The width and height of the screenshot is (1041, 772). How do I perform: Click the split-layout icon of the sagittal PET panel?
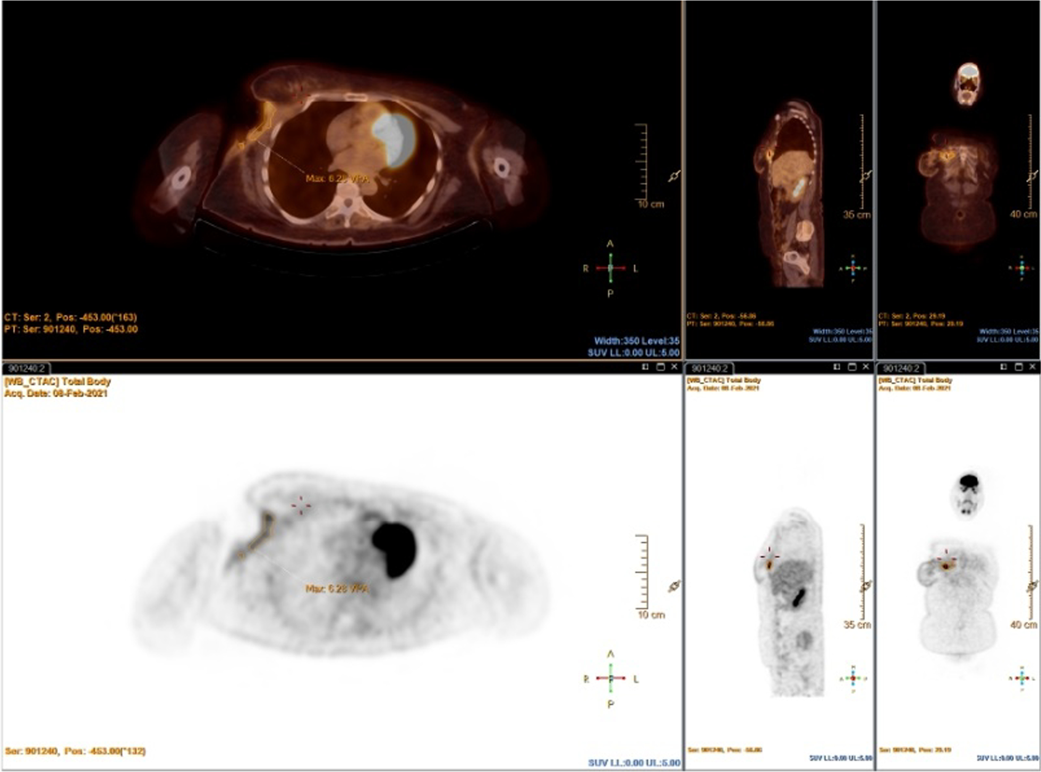[837, 367]
